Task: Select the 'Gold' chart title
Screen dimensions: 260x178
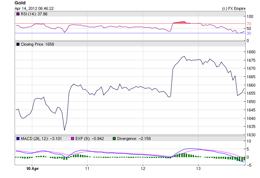Action: pos(20,3)
